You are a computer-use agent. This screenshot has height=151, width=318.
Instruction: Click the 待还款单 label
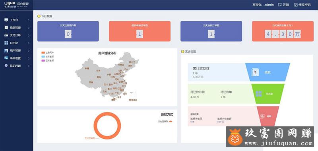tap(226, 92)
